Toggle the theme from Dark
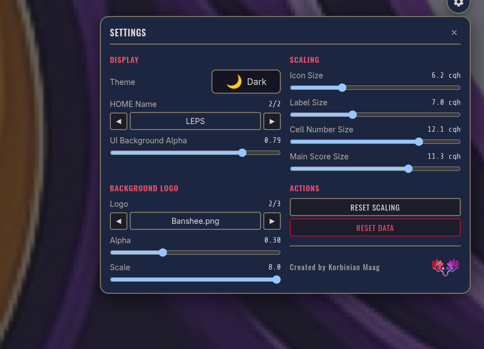Image resolution: width=484 pixels, height=349 pixels. (x=246, y=81)
